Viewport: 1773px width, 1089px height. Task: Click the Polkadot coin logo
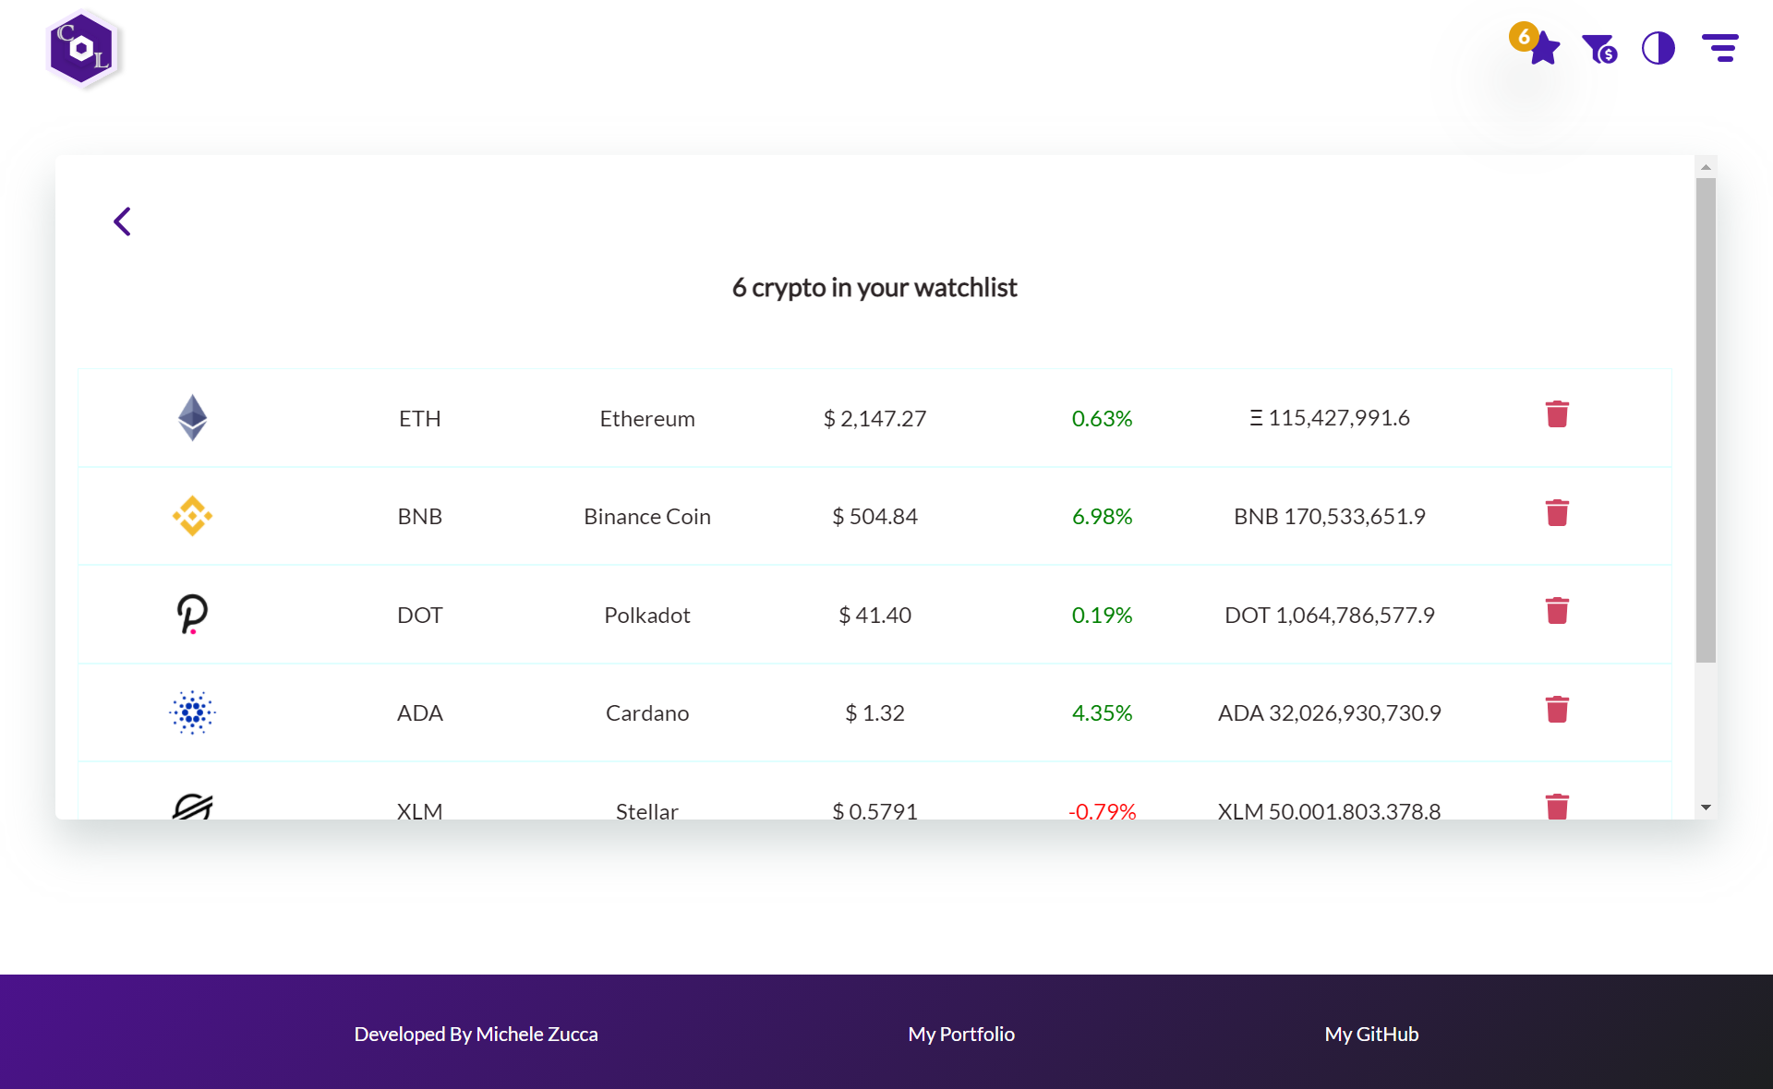192,615
